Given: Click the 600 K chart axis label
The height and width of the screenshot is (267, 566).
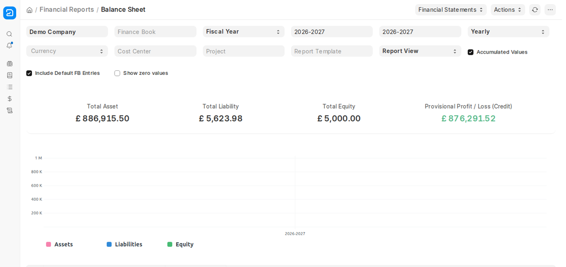Looking at the screenshot, I should 37,186.
